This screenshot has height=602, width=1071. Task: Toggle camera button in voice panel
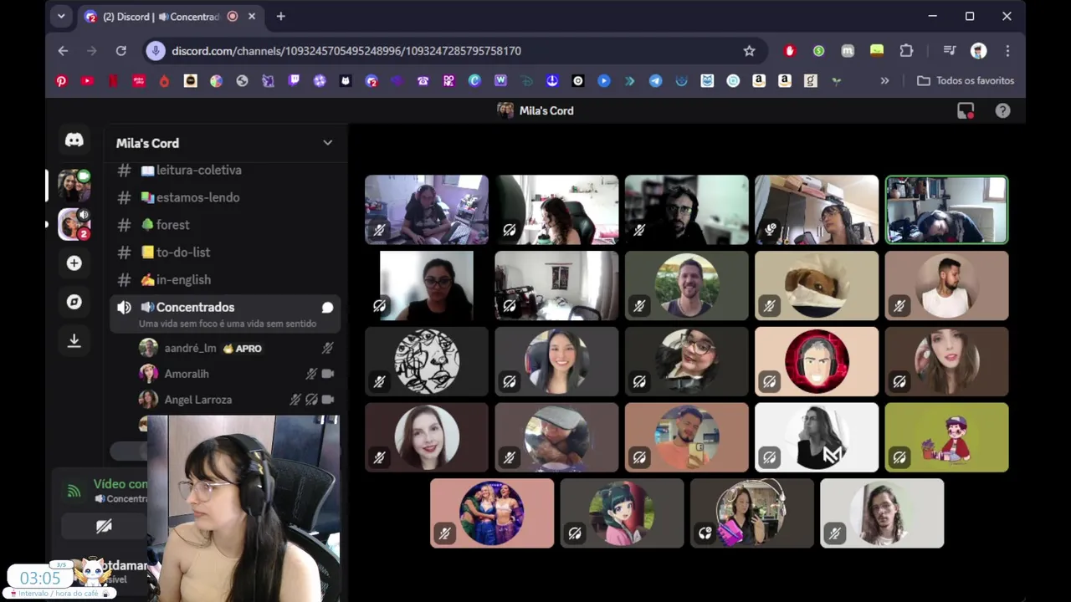[x=104, y=526]
